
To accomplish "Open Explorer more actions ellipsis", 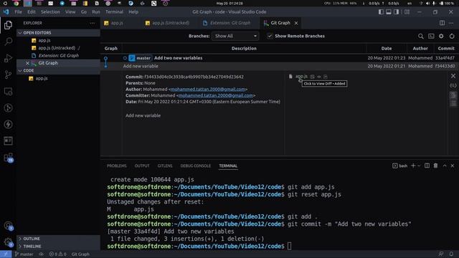I will 93,23.
